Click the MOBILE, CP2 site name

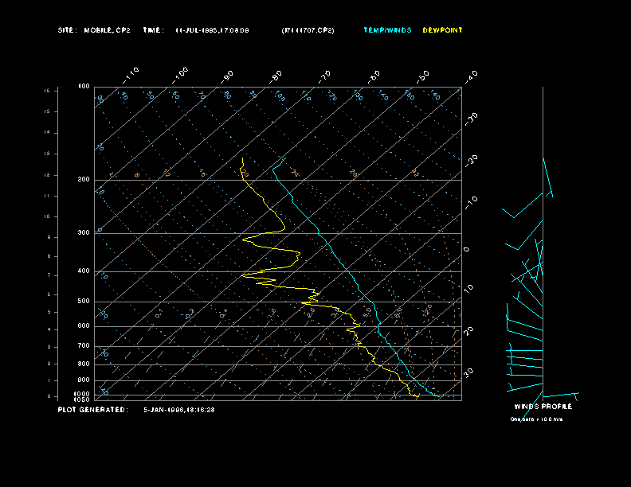point(107,30)
